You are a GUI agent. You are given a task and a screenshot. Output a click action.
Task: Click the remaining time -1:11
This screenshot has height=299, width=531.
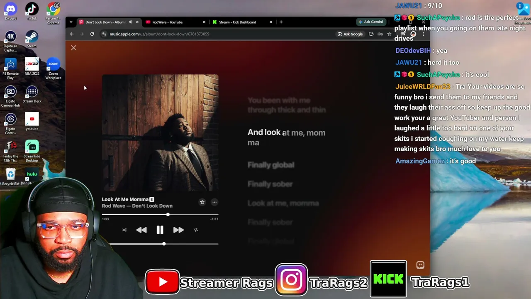(x=214, y=219)
